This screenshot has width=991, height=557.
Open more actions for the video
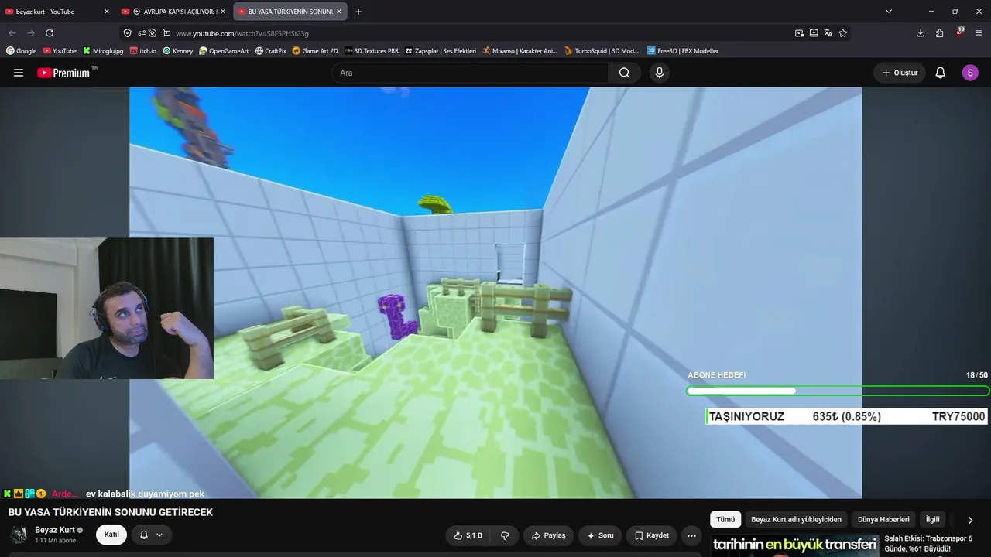pos(691,535)
